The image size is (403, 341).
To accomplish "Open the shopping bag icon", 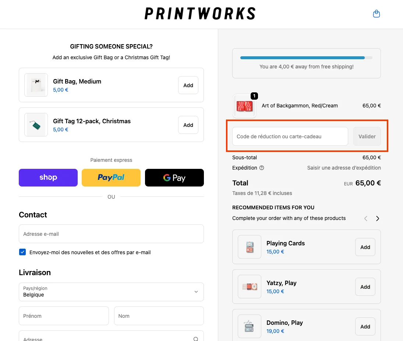I will (376, 13).
